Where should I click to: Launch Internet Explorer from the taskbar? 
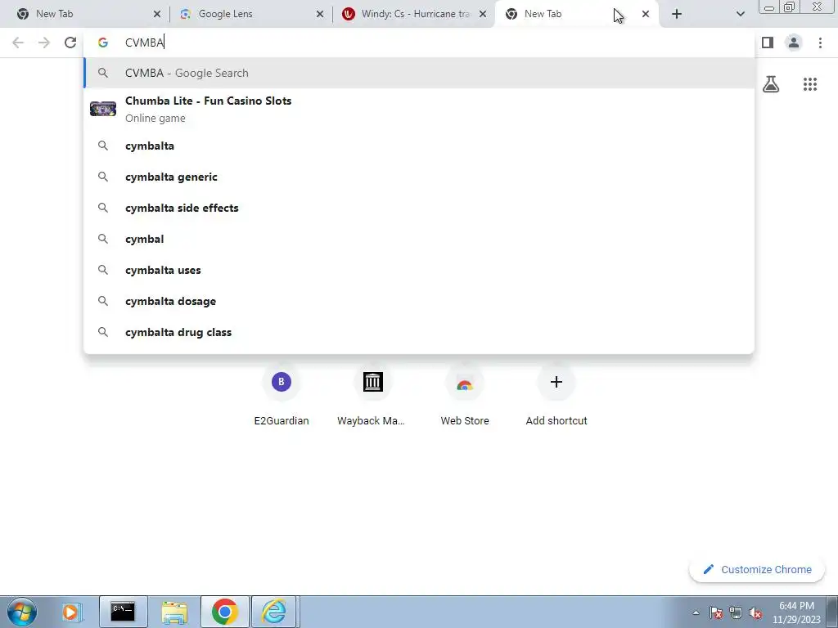click(x=273, y=612)
